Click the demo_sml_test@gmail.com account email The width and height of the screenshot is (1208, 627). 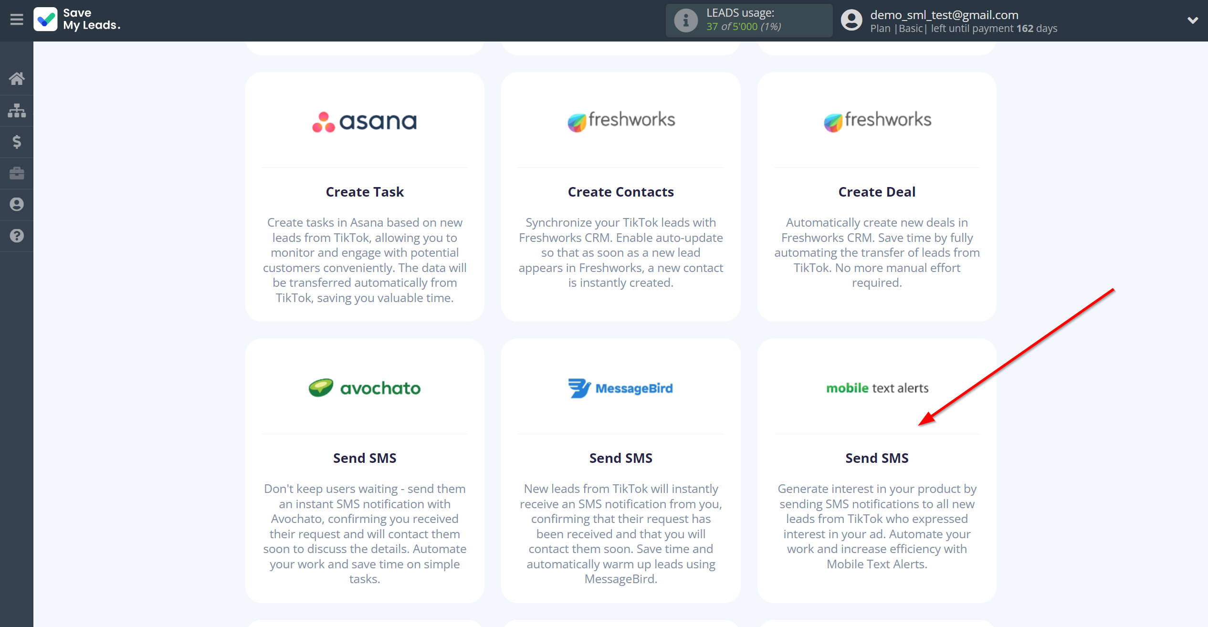pyautogui.click(x=944, y=15)
